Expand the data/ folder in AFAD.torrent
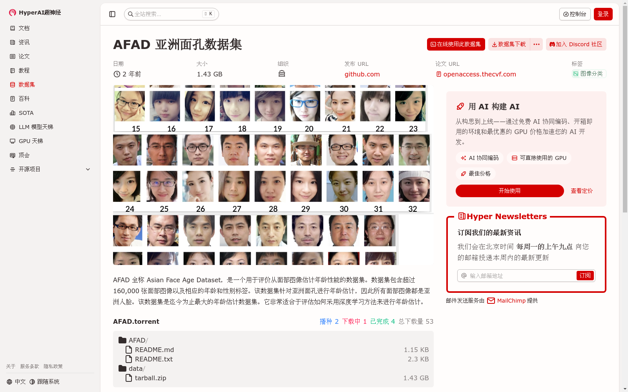 click(136, 368)
